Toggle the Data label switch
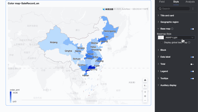 [192, 57]
